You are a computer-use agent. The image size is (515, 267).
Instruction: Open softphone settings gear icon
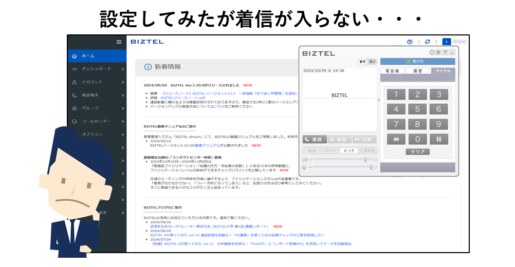[438, 52]
